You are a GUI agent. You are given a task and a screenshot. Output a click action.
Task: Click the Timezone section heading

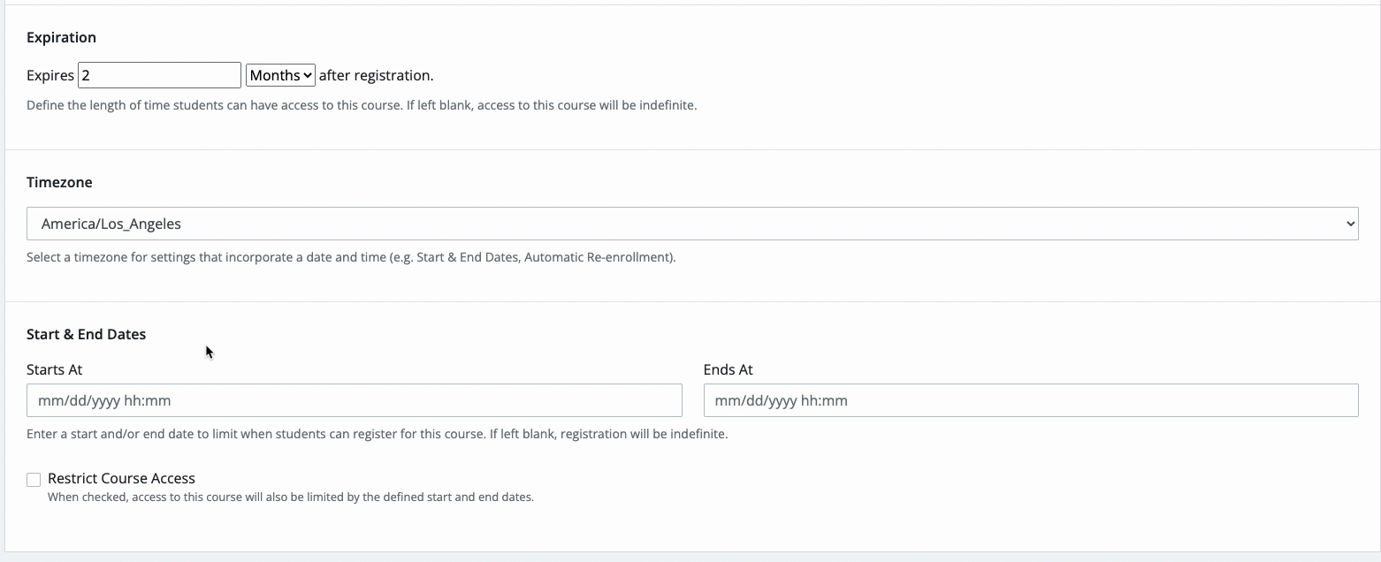[59, 182]
